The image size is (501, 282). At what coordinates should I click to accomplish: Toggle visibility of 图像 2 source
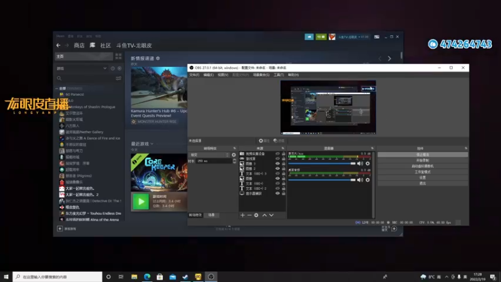pyautogui.click(x=277, y=169)
